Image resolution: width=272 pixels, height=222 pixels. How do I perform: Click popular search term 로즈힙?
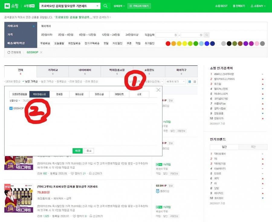point(218,84)
